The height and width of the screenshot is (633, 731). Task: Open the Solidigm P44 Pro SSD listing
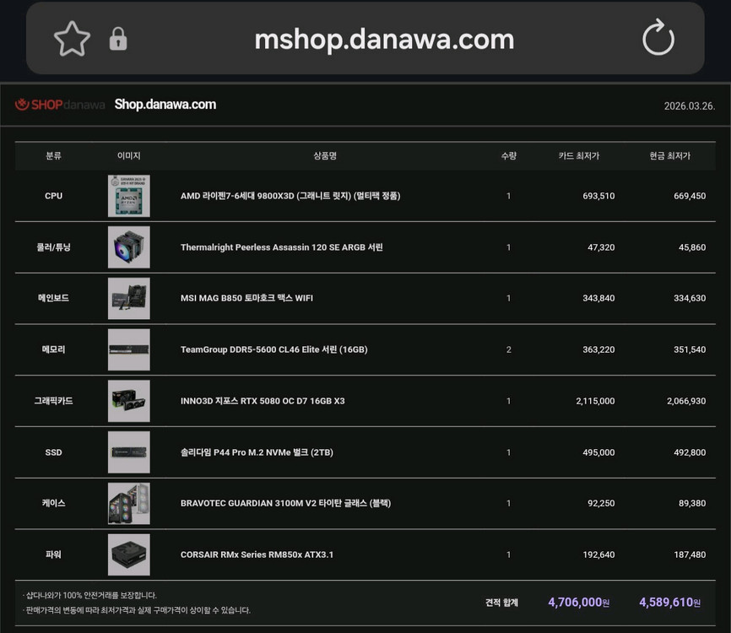pos(258,452)
